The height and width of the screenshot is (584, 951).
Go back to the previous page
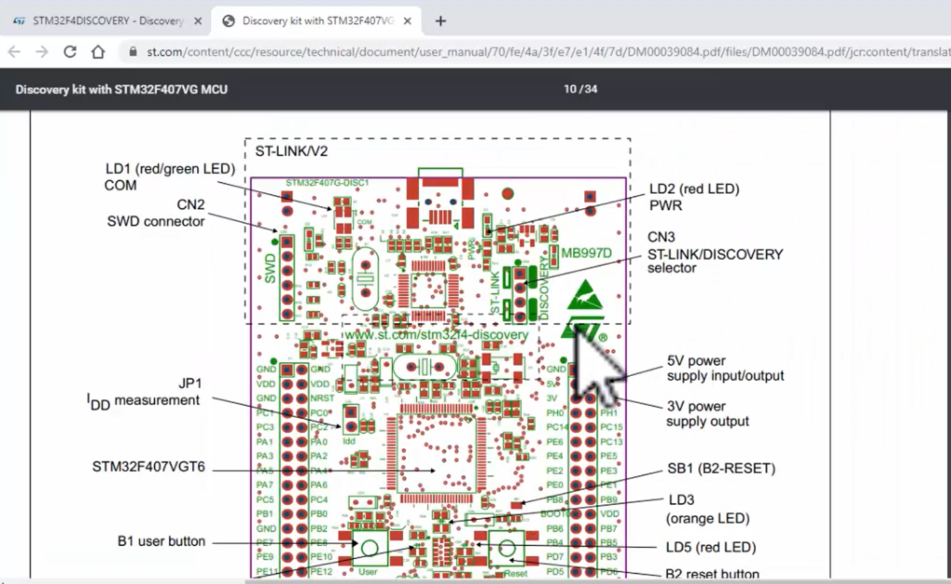coord(14,52)
